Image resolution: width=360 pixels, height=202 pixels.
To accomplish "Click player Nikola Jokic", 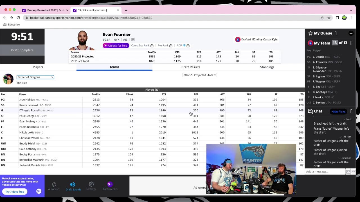I will (27, 132).
